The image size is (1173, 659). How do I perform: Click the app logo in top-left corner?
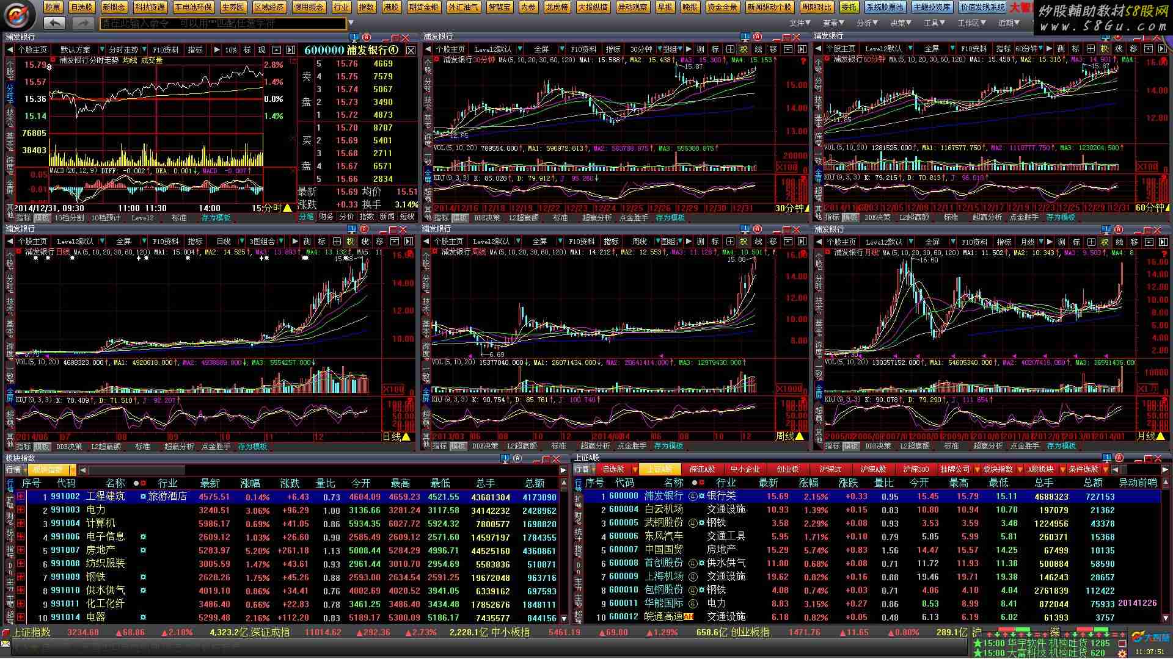(x=19, y=15)
